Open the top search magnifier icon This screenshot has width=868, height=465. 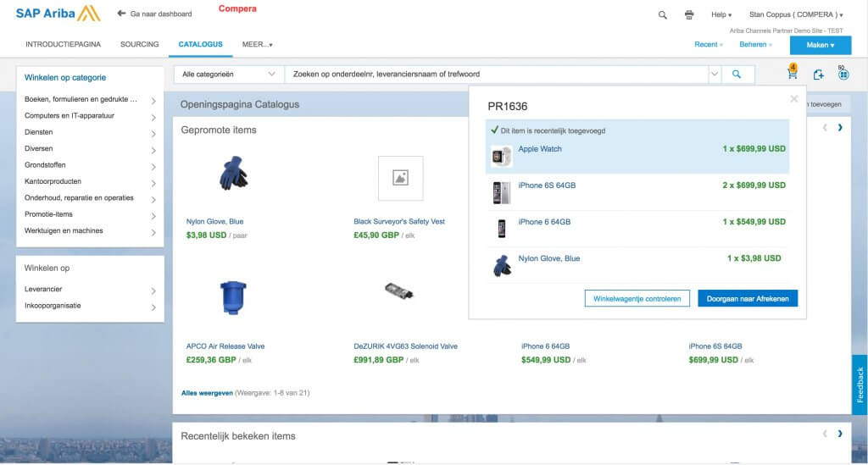662,15
